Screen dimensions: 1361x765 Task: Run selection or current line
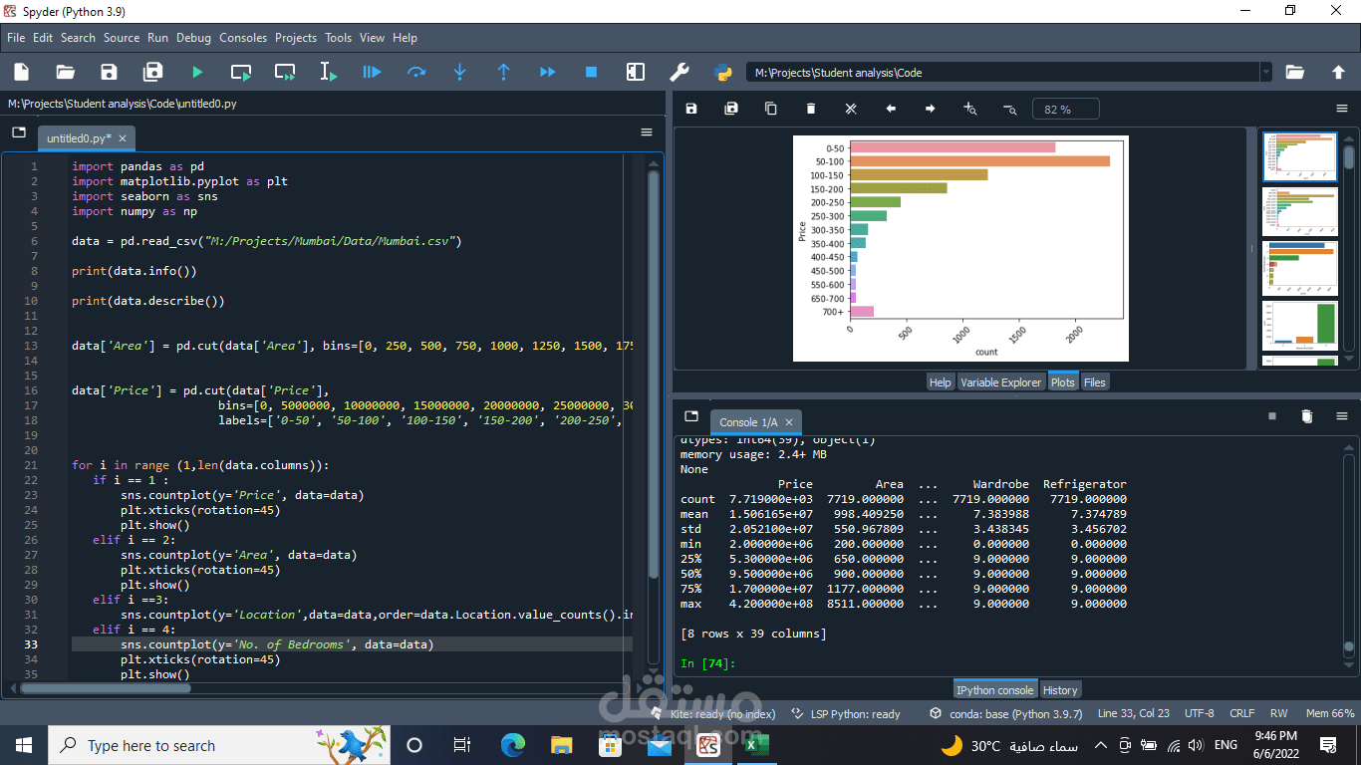coord(329,72)
